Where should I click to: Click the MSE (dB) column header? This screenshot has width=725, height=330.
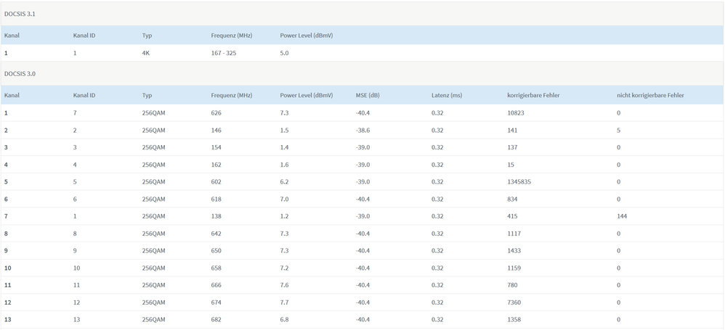point(368,96)
